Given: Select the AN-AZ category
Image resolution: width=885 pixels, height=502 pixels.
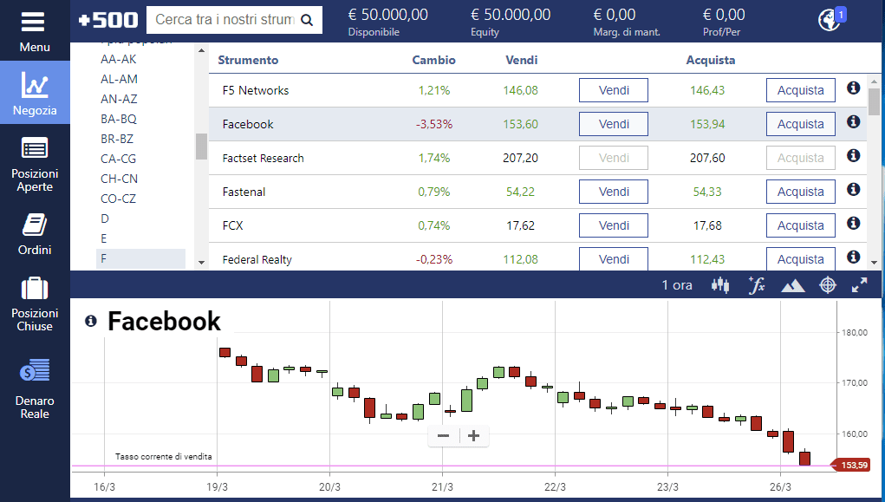Looking at the screenshot, I should click(119, 99).
